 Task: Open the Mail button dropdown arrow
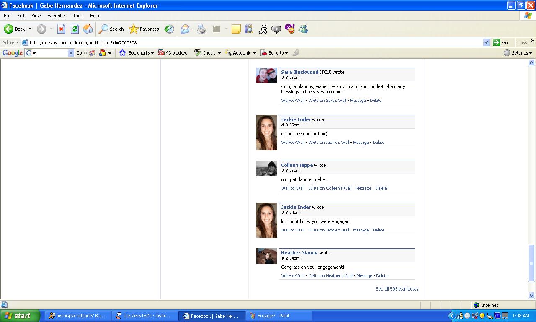[192, 29]
